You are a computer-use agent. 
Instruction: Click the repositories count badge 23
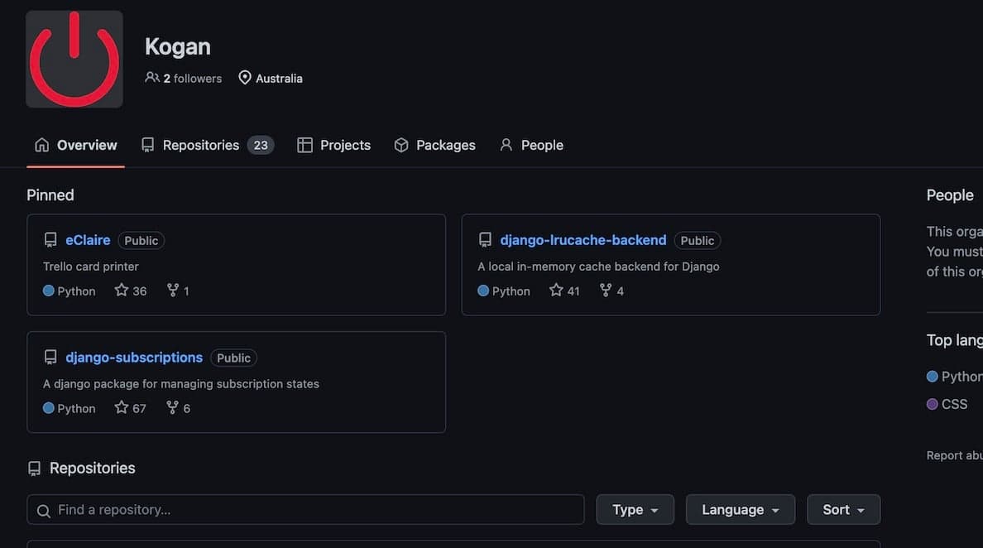tap(260, 145)
